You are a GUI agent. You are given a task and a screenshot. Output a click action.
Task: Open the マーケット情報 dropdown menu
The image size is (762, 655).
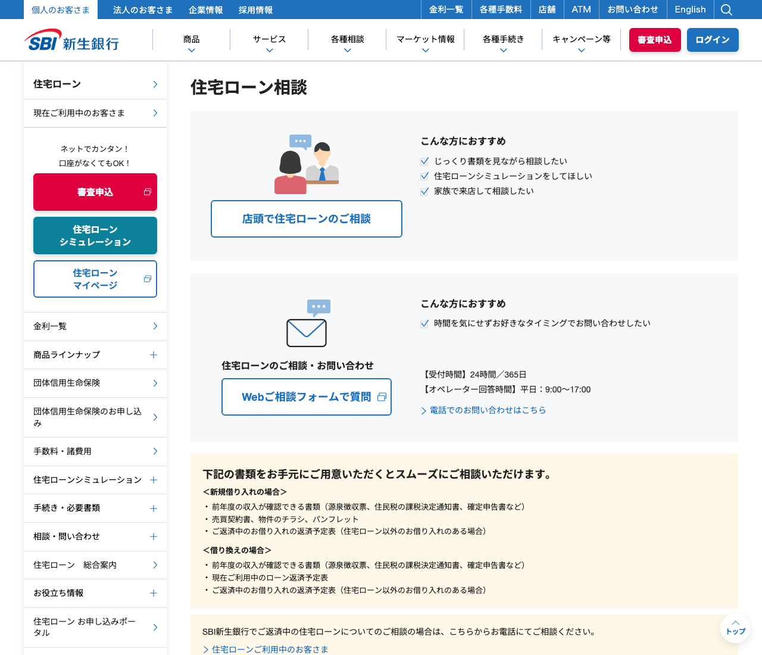(426, 40)
